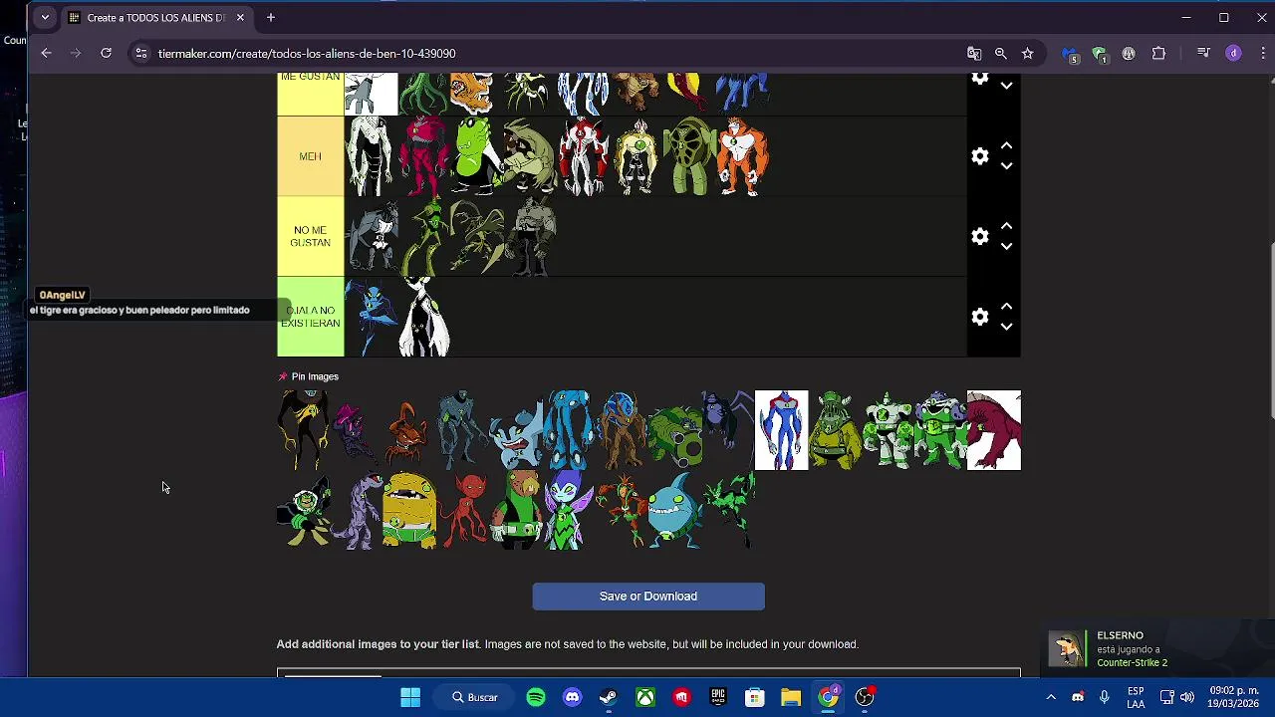
Task: Open Discord from the taskbar
Action: pos(572,697)
